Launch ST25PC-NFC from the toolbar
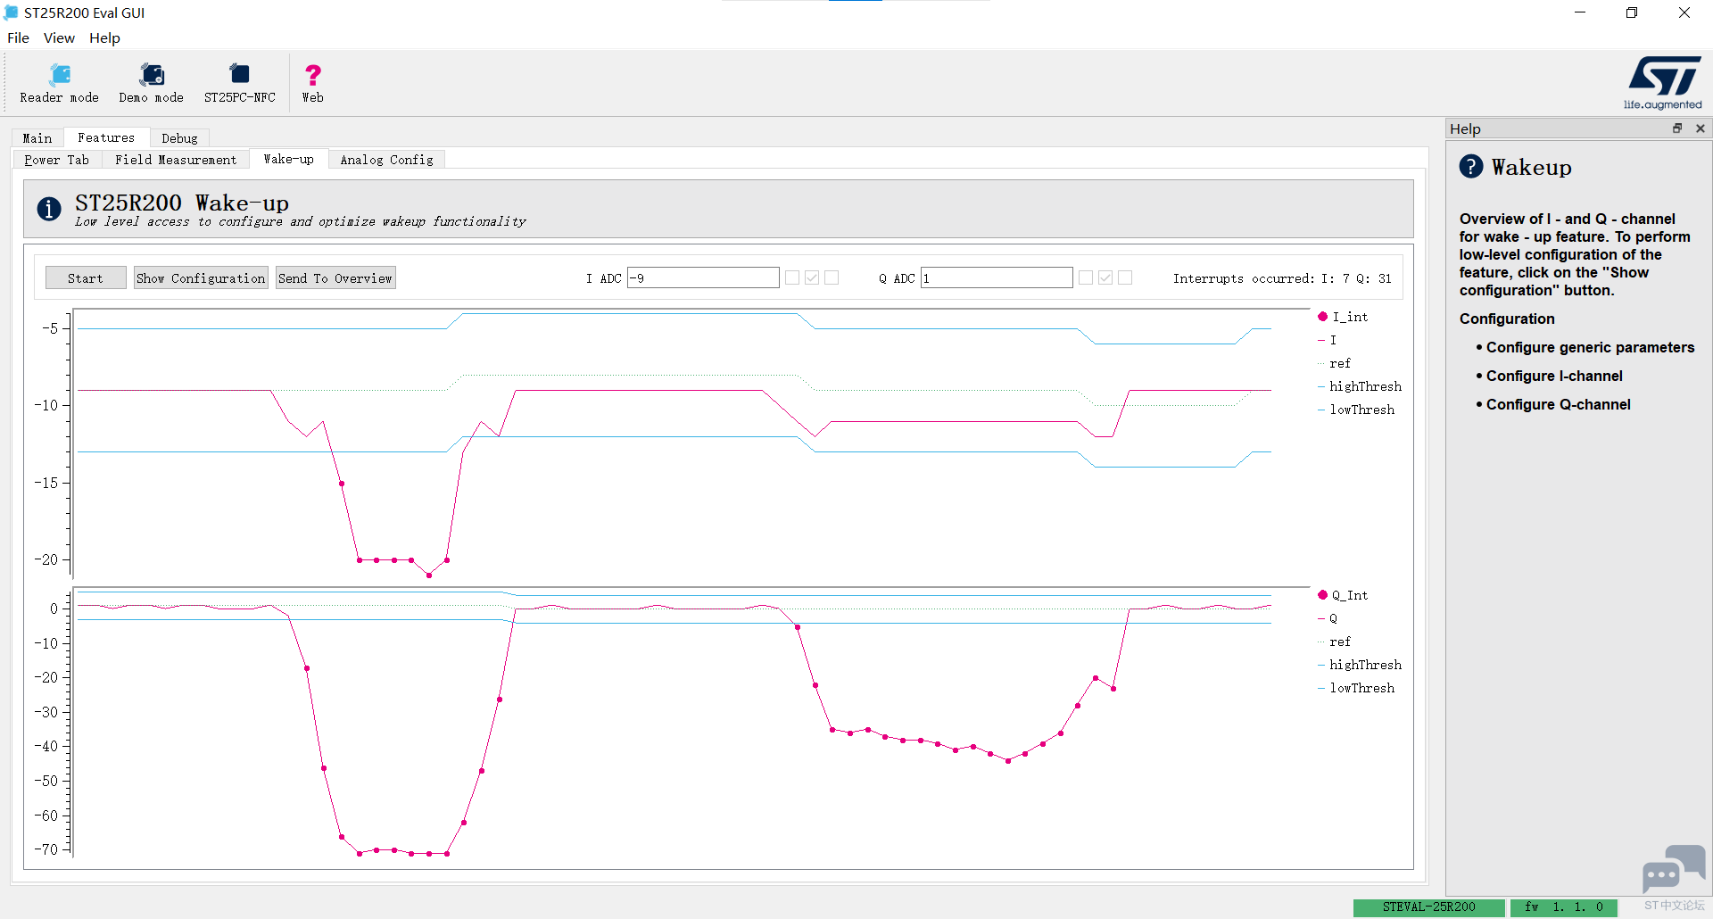Image resolution: width=1713 pixels, height=919 pixels. [240, 84]
